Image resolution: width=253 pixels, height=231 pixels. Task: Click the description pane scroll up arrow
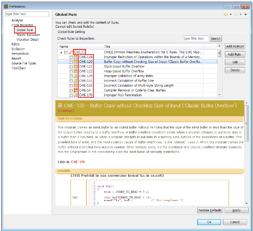247,103
